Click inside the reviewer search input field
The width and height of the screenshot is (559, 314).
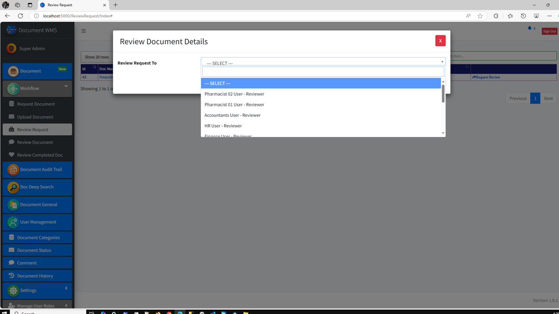point(323,71)
